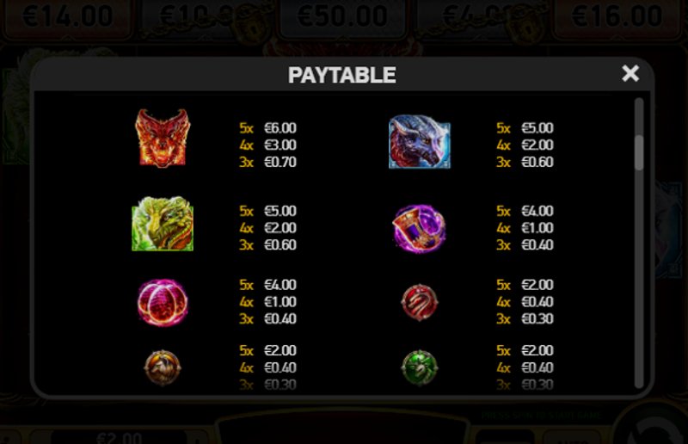This screenshot has height=444, width=688.
Task: Click the purple horn 5x €4.00 payout
Action: (525, 211)
